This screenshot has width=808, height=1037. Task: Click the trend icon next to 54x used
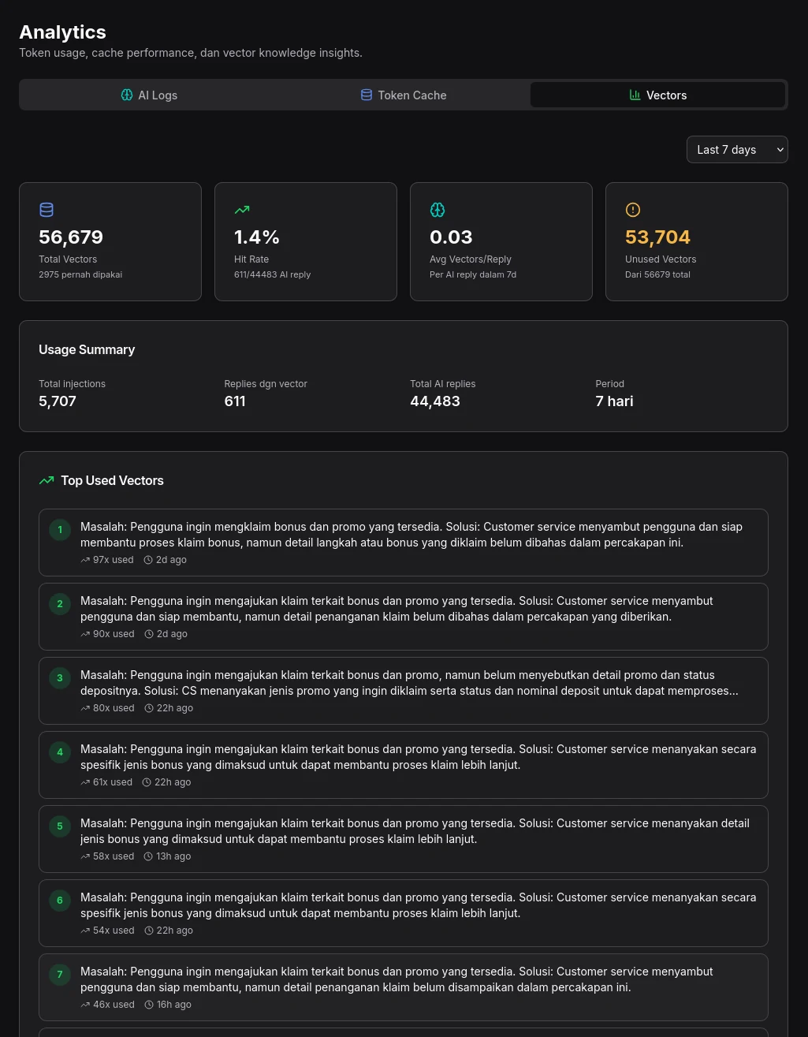pos(85,931)
